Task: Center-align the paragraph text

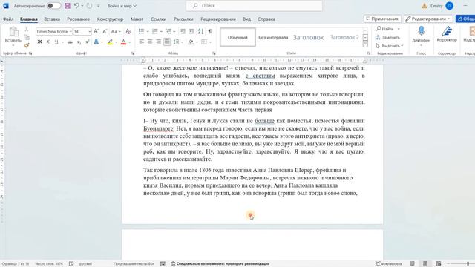Action: (x=150, y=42)
